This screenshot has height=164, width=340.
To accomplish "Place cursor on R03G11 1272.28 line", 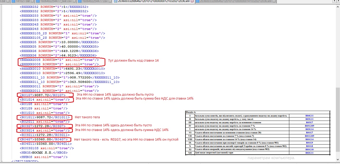I will [x=45, y=135].
